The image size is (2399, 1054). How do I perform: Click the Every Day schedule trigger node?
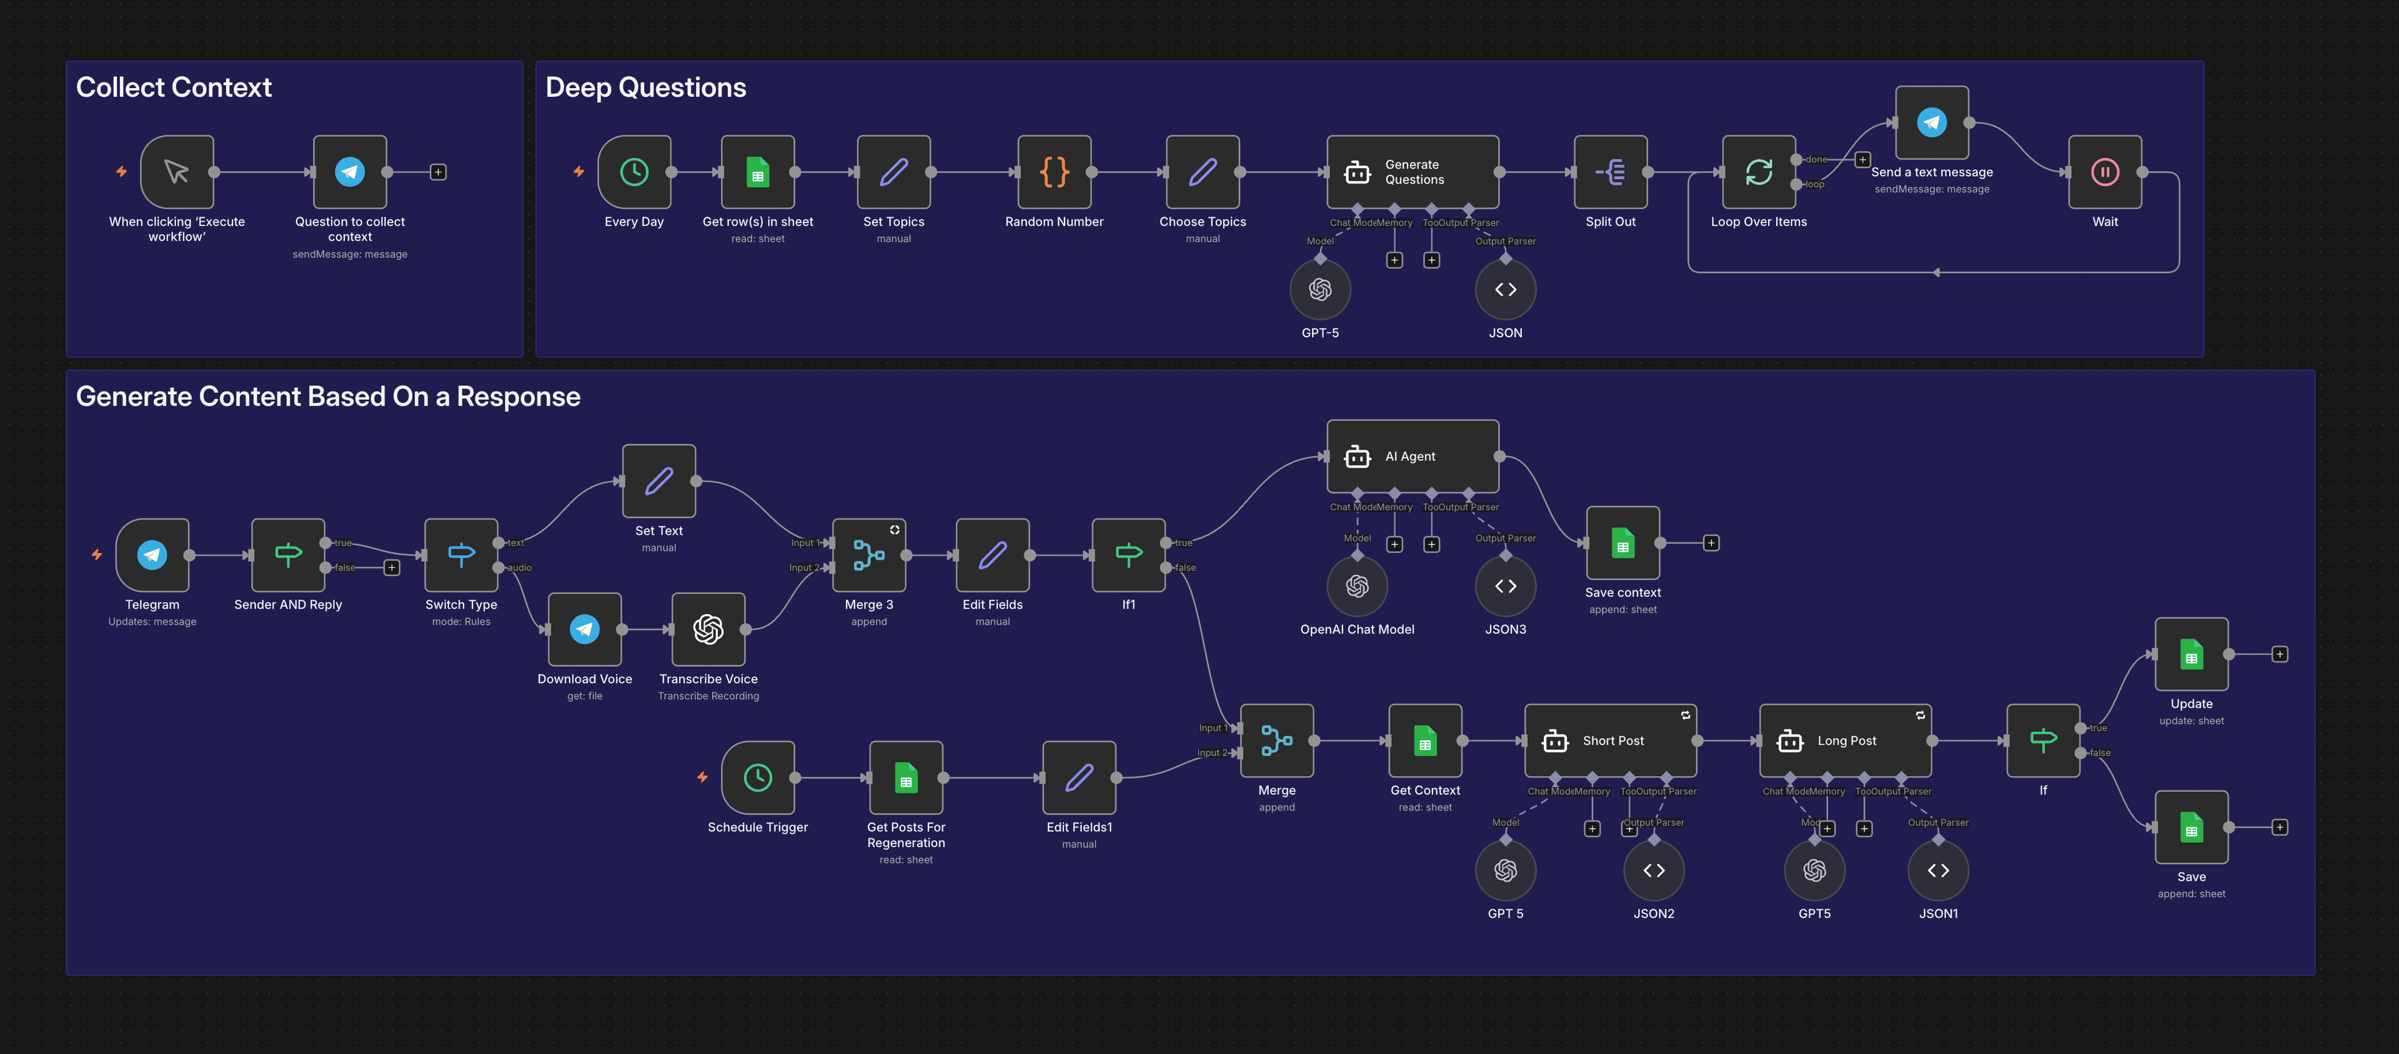(633, 171)
